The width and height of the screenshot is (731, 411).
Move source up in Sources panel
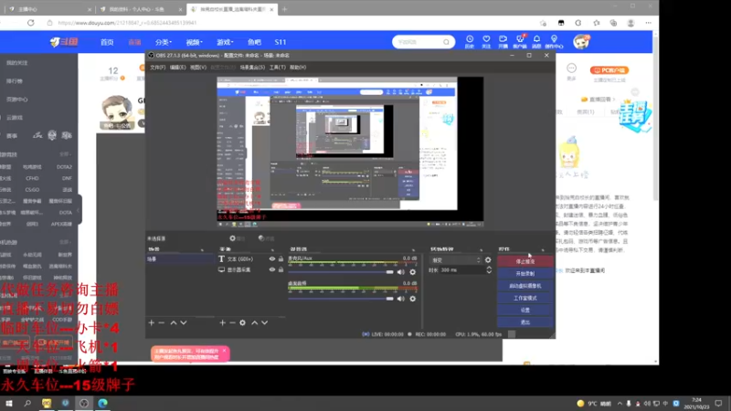[255, 322]
